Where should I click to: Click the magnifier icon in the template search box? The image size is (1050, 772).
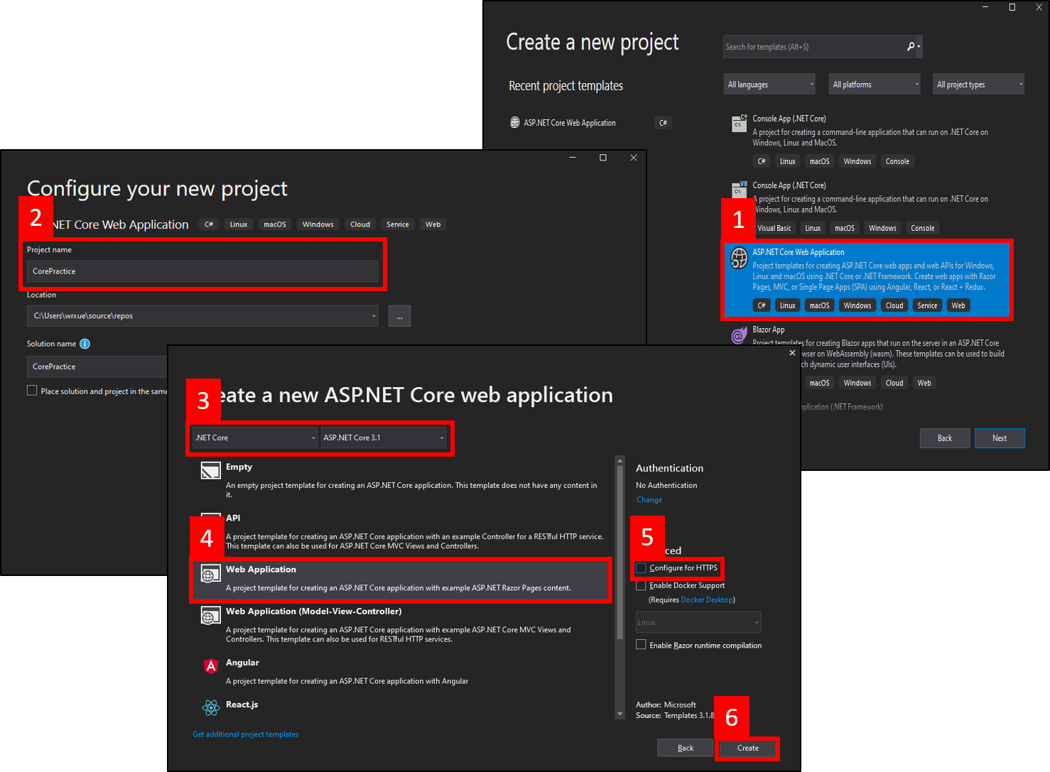coord(911,46)
